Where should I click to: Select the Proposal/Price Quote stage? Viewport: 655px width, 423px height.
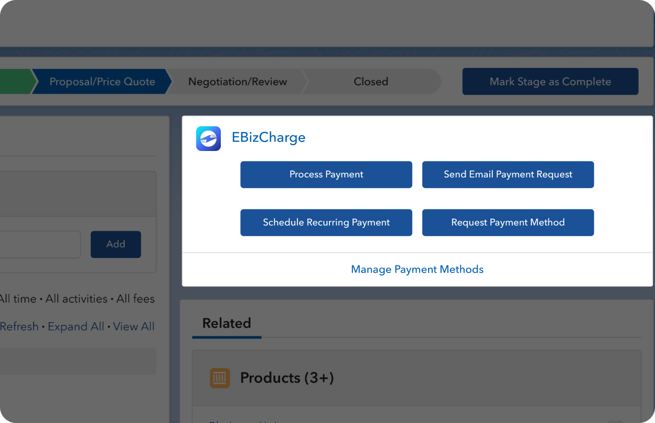(102, 81)
